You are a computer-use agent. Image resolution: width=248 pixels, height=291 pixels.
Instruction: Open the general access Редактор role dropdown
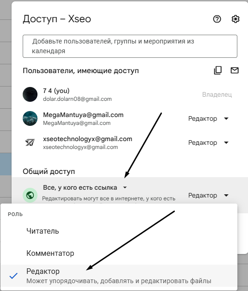click(208, 195)
